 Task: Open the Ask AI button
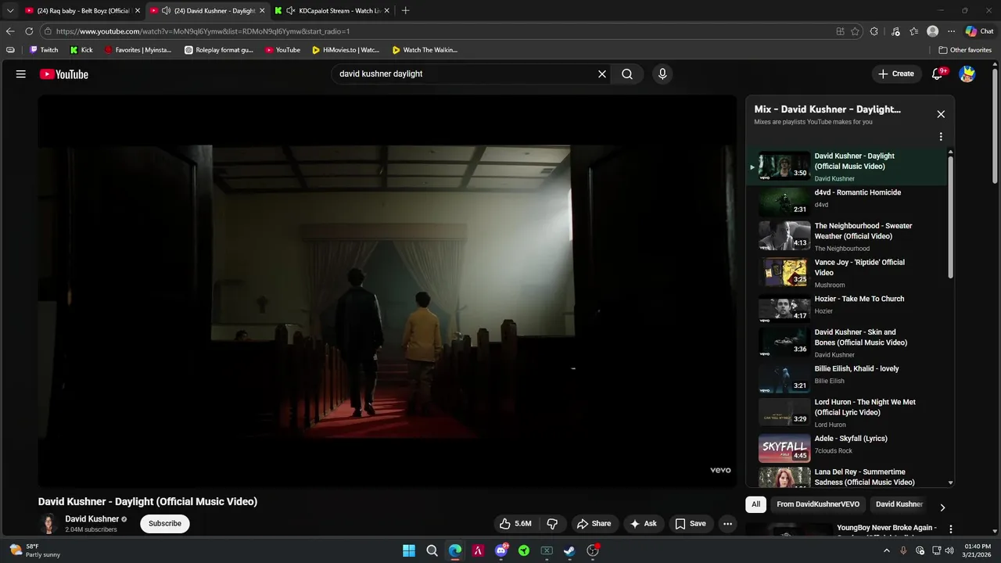pos(644,524)
